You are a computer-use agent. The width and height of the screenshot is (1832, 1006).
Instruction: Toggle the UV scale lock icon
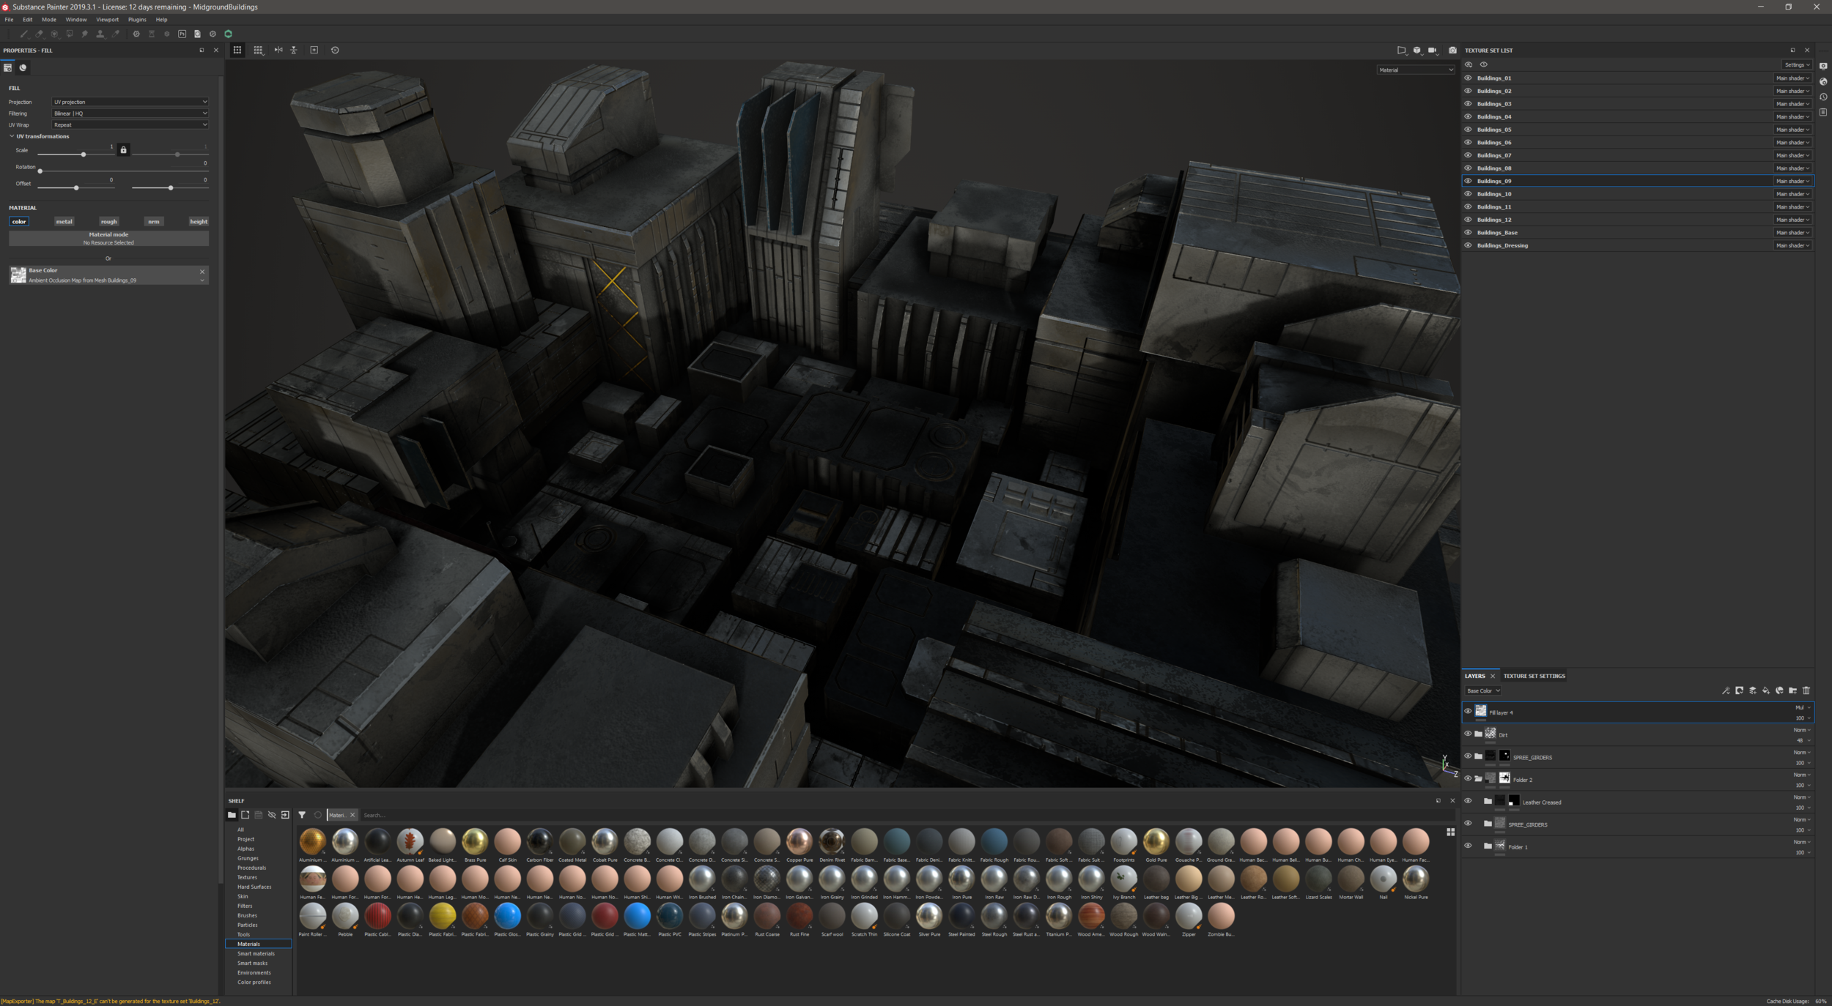(123, 150)
